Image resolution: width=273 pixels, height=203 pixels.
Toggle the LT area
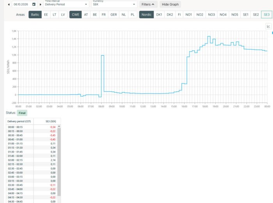click(55, 15)
